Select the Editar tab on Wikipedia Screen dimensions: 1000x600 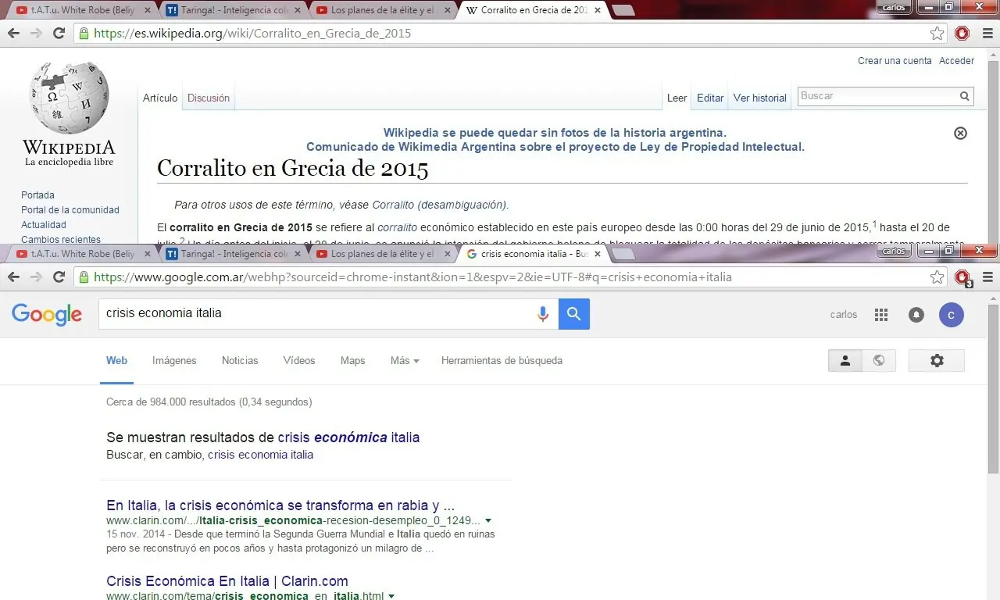pos(710,98)
